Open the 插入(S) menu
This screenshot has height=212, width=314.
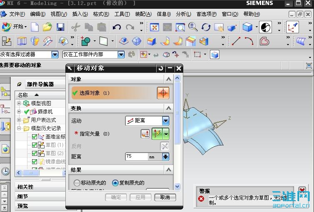coord(80,14)
